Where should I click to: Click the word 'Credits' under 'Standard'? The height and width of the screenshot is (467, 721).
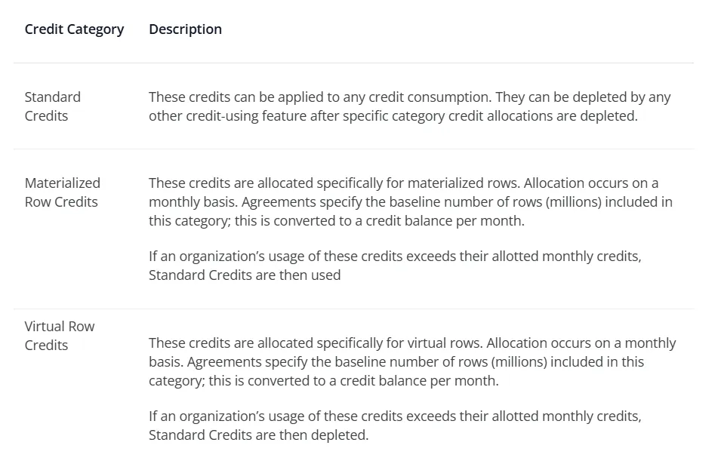coord(46,116)
